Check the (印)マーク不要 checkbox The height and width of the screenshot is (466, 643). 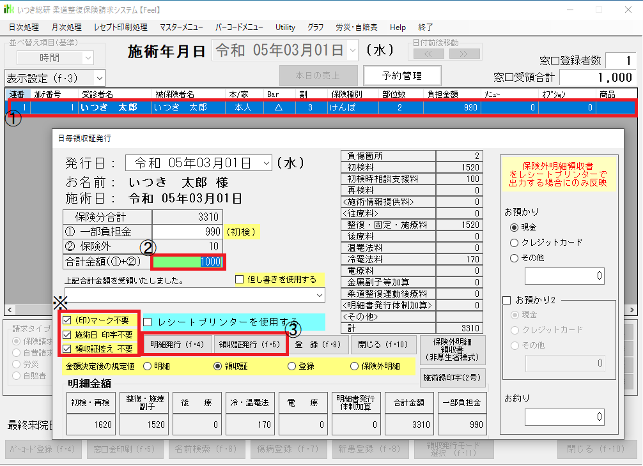click(67, 320)
